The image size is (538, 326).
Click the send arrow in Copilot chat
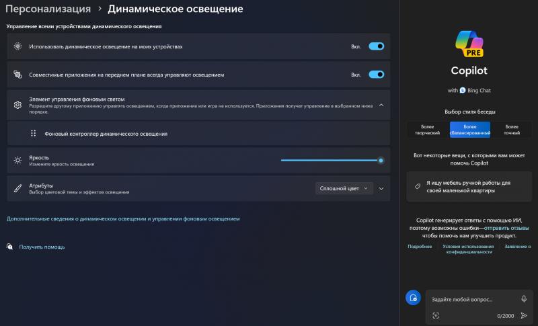tap(524, 315)
